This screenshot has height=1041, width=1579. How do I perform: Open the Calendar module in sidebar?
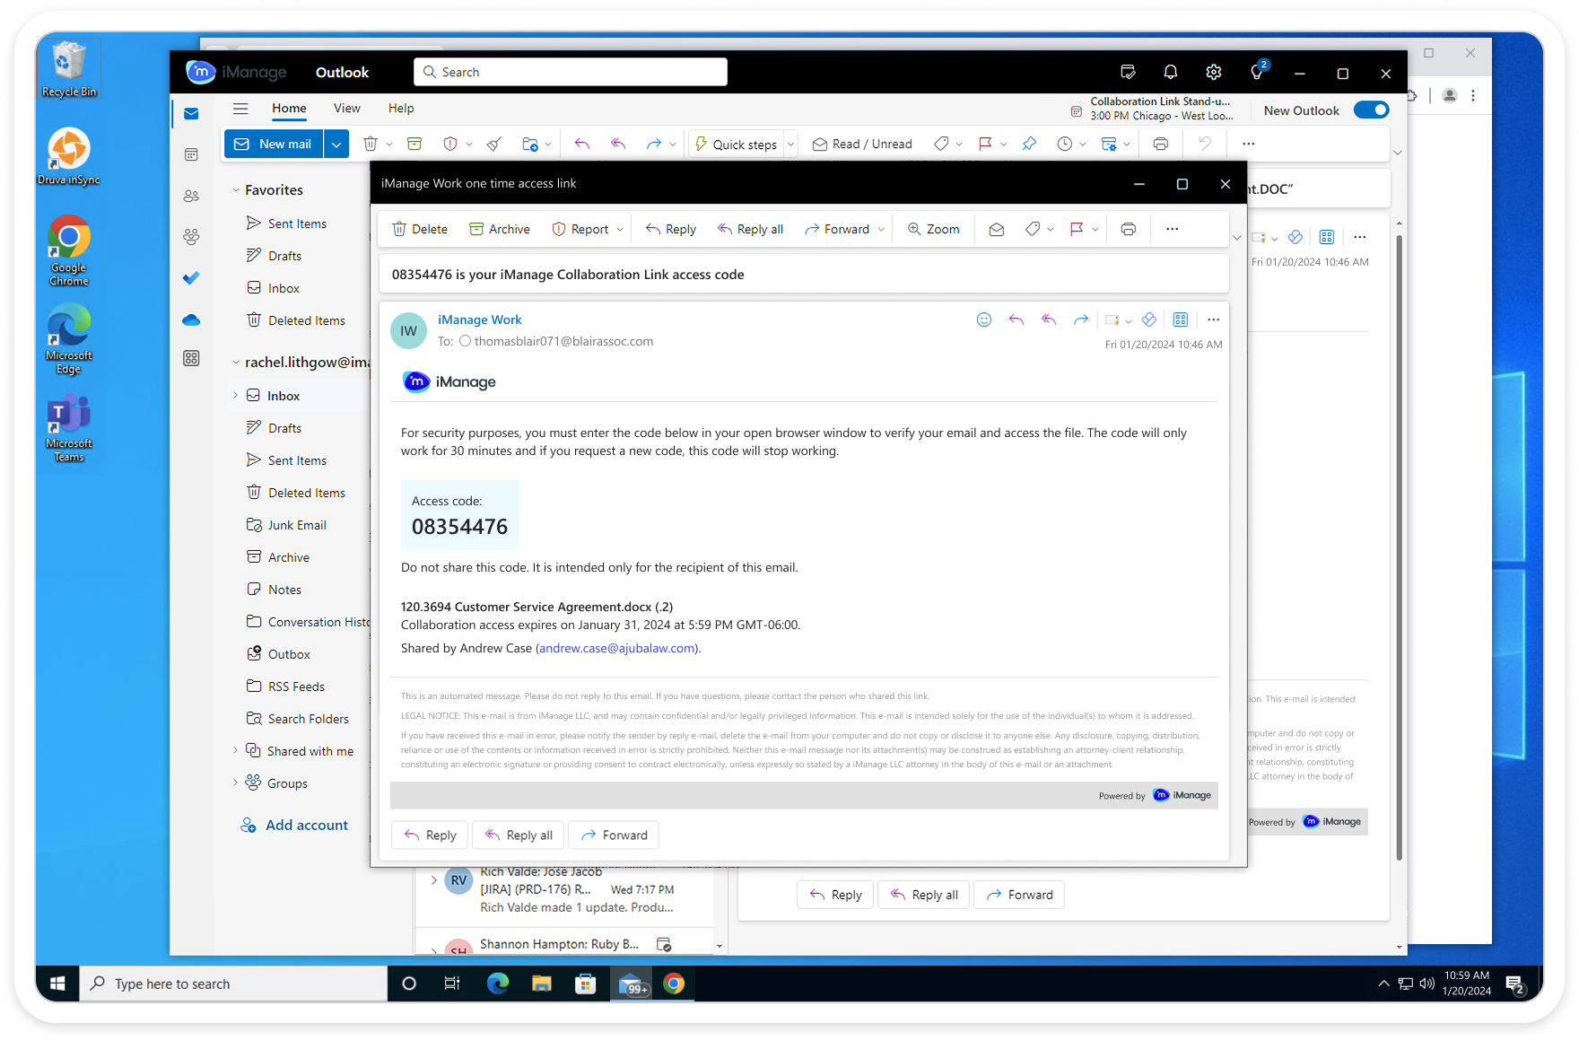pyautogui.click(x=191, y=155)
